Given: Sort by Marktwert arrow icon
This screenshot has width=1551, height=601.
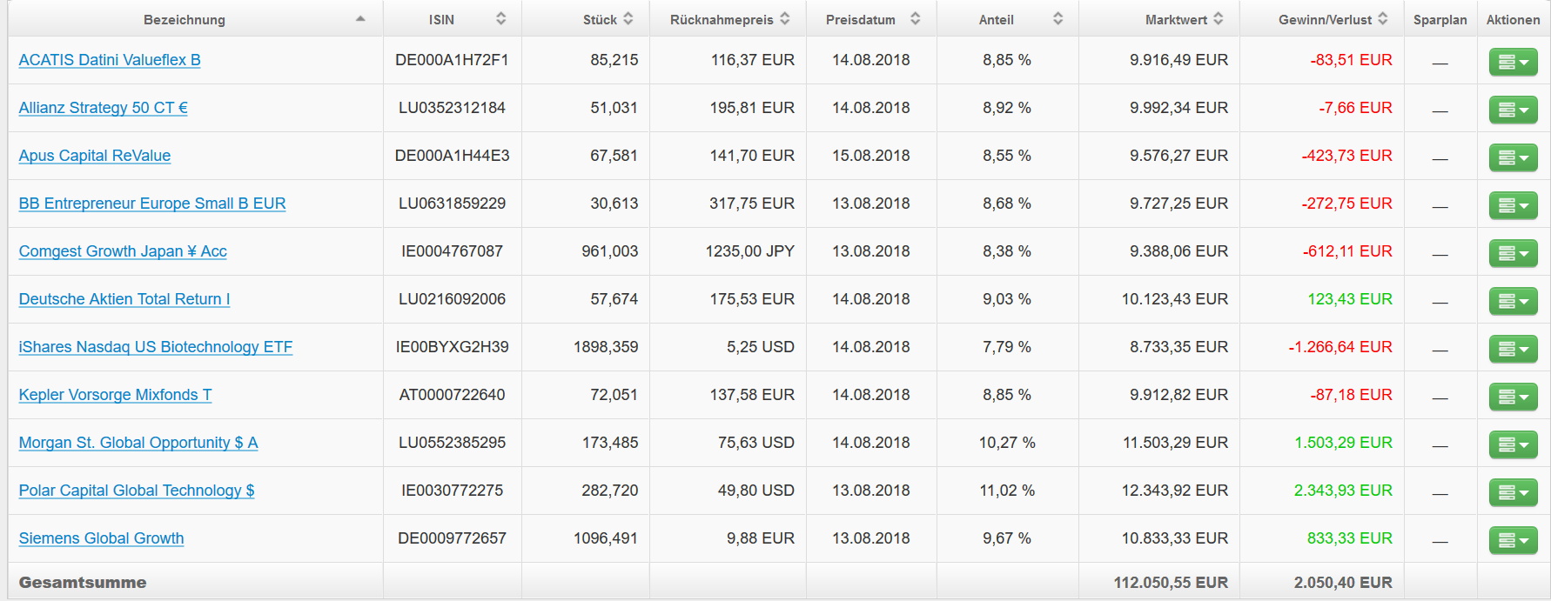Looking at the screenshot, I should point(1219,19).
